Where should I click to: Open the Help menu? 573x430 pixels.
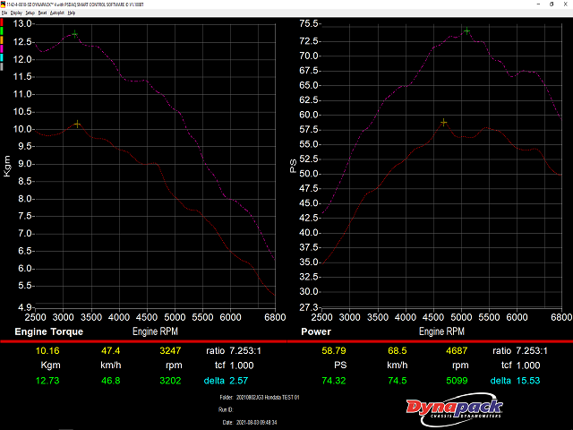tap(72, 13)
